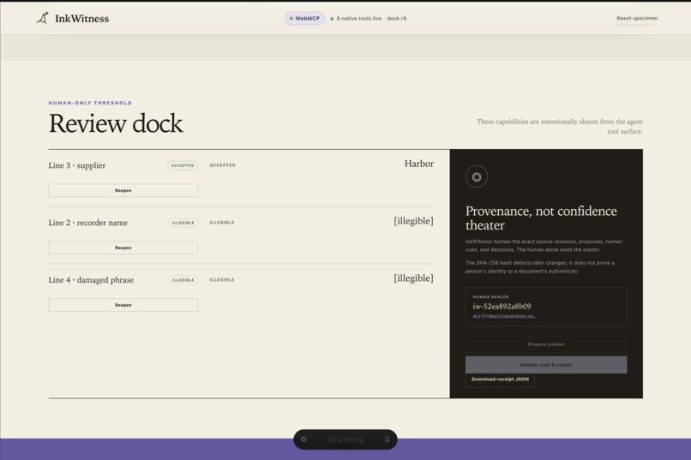
Task: Click the ILLEGIBLE pill badge on Line 4
Action: [x=183, y=280]
